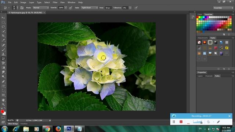The height and width of the screenshot is (132, 235).
Task: Select the Art History Brush tool
Action: tap(3, 59)
